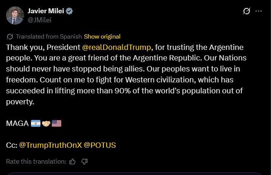The width and height of the screenshot is (271, 175).
Task: Click the "Translated from Spanish" label
Action: pos(49,37)
